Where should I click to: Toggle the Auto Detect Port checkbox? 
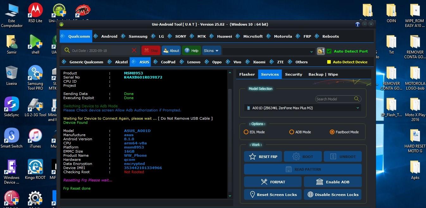[329, 51]
